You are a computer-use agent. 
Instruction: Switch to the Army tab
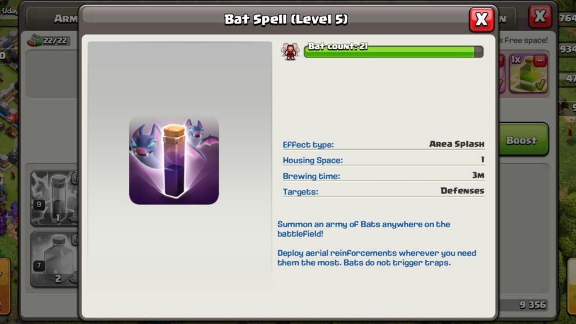click(x=65, y=19)
